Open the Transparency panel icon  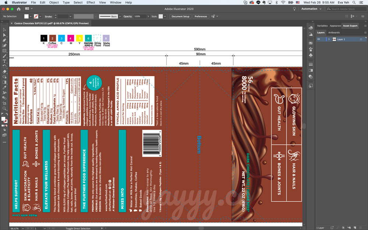click(311, 77)
